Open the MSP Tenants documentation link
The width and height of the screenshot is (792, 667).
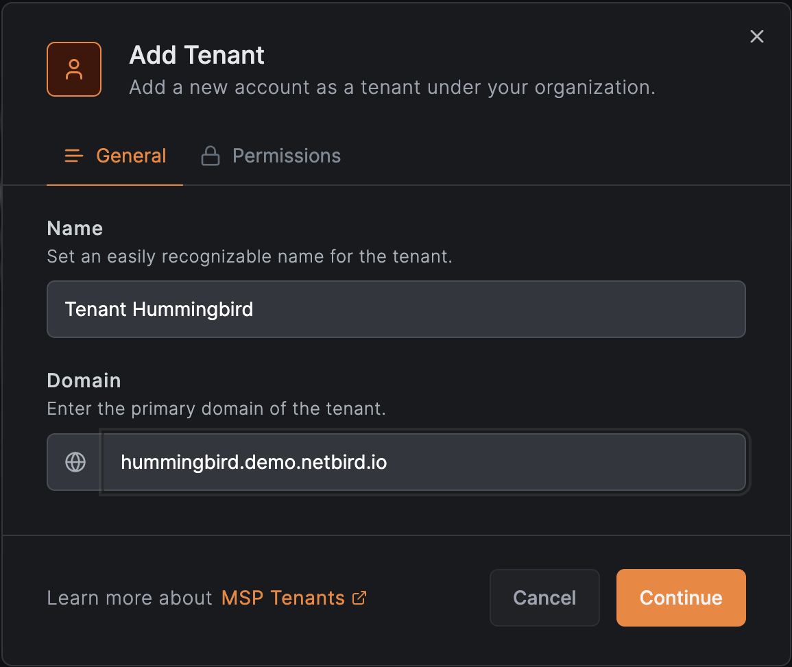pos(283,598)
